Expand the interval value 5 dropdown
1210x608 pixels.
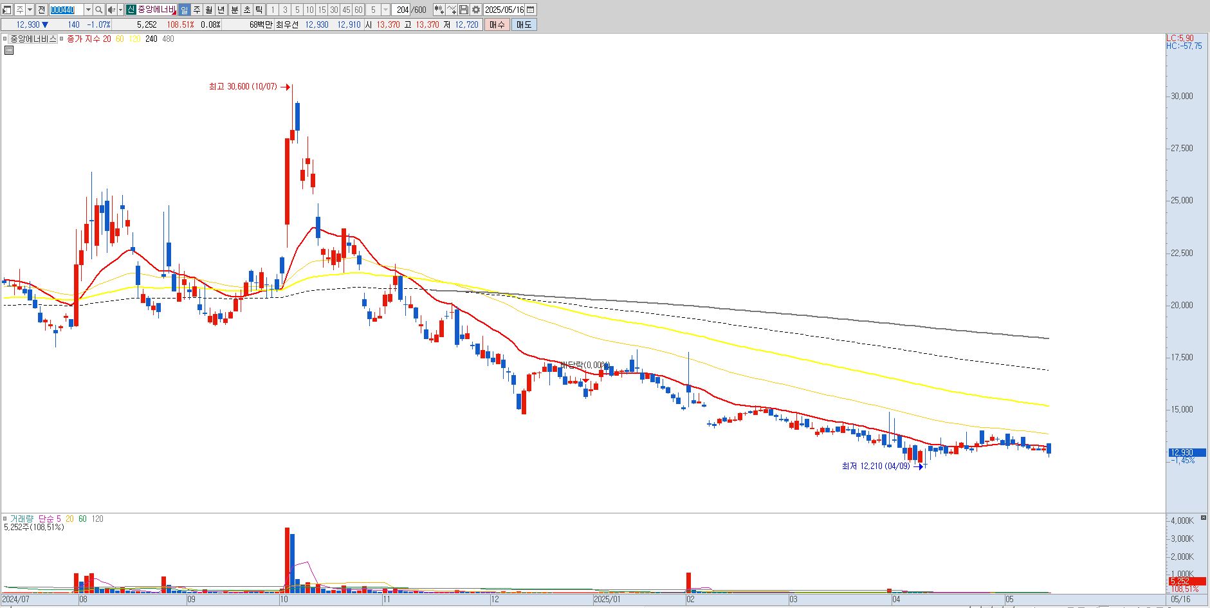[x=386, y=10]
